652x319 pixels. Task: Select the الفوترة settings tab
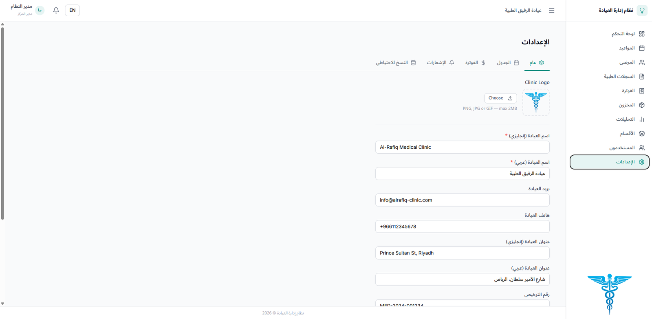click(x=475, y=63)
